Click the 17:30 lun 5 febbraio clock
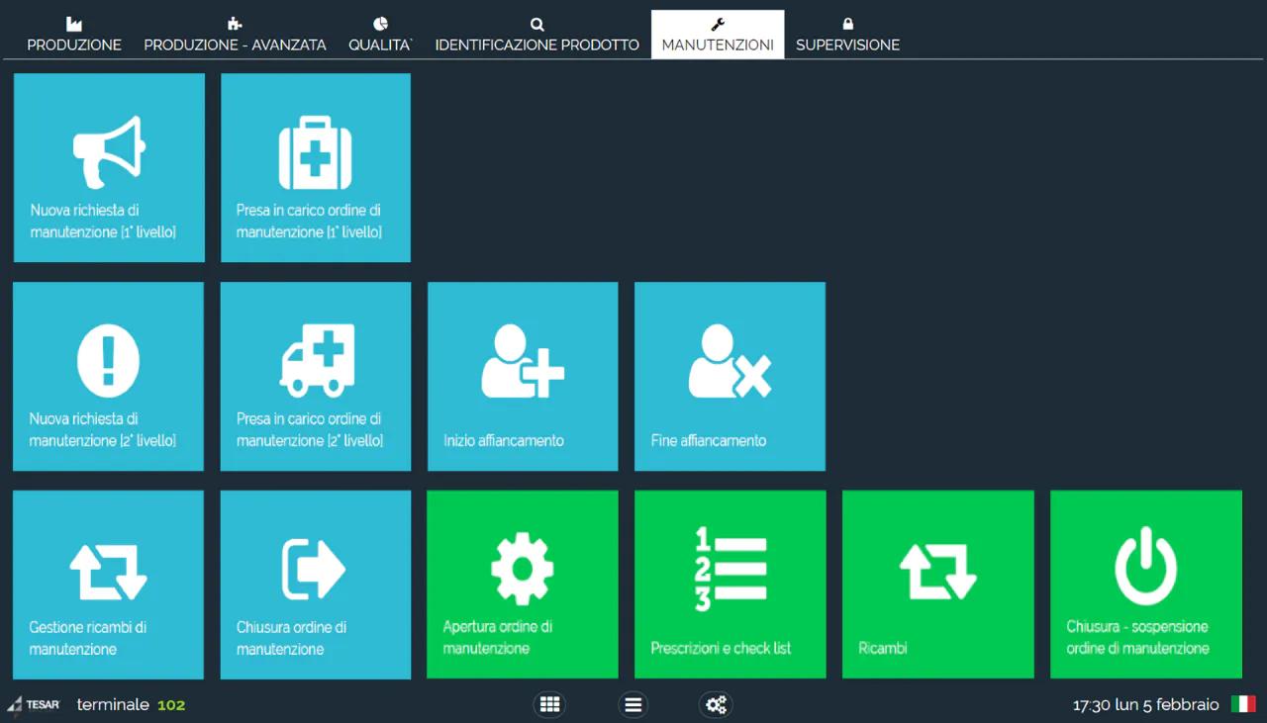The width and height of the screenshot is (1267, 723). (x=1146, y=705)
